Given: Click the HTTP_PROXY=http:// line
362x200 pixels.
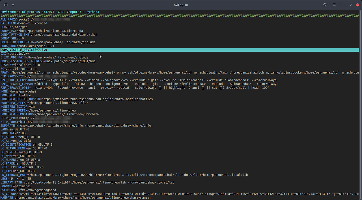Looking at the screenshot, I should [x=35, y=122].
